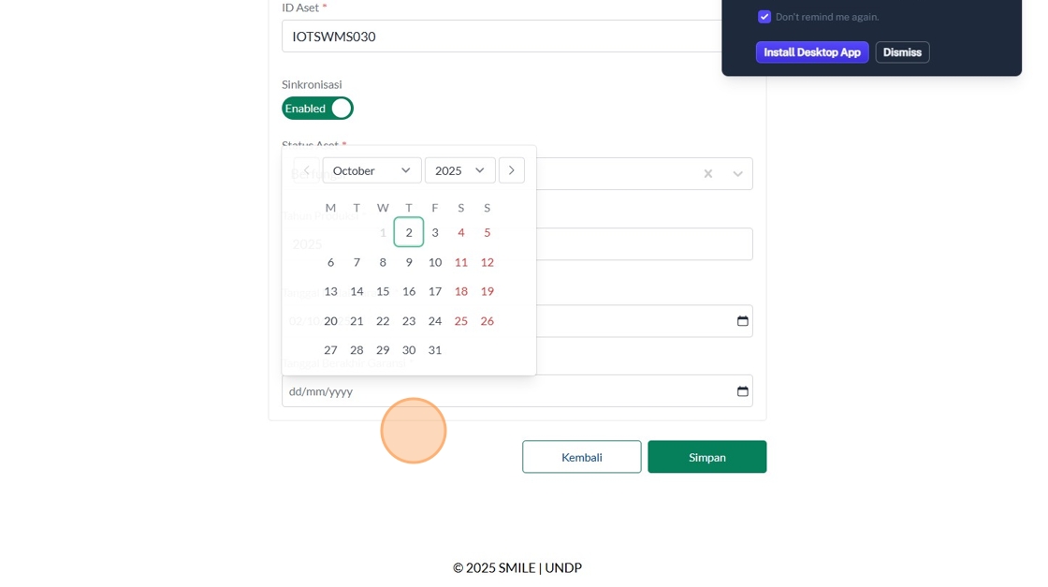Dismiss the desktop app notification
Screen dimensions: 1048x587
[x=902, y=52]
